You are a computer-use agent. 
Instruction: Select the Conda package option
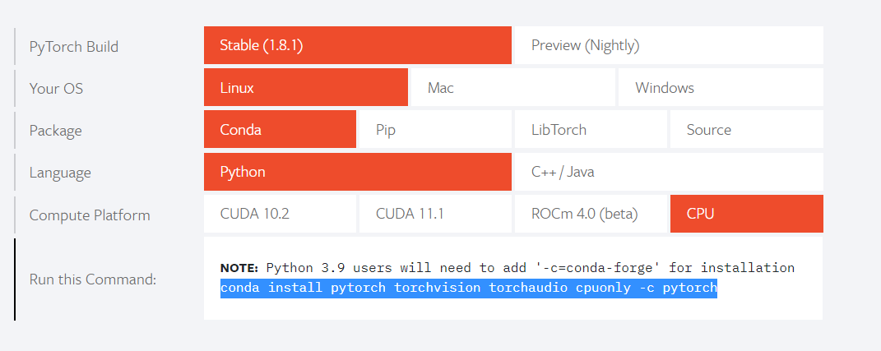pos(280,129)
